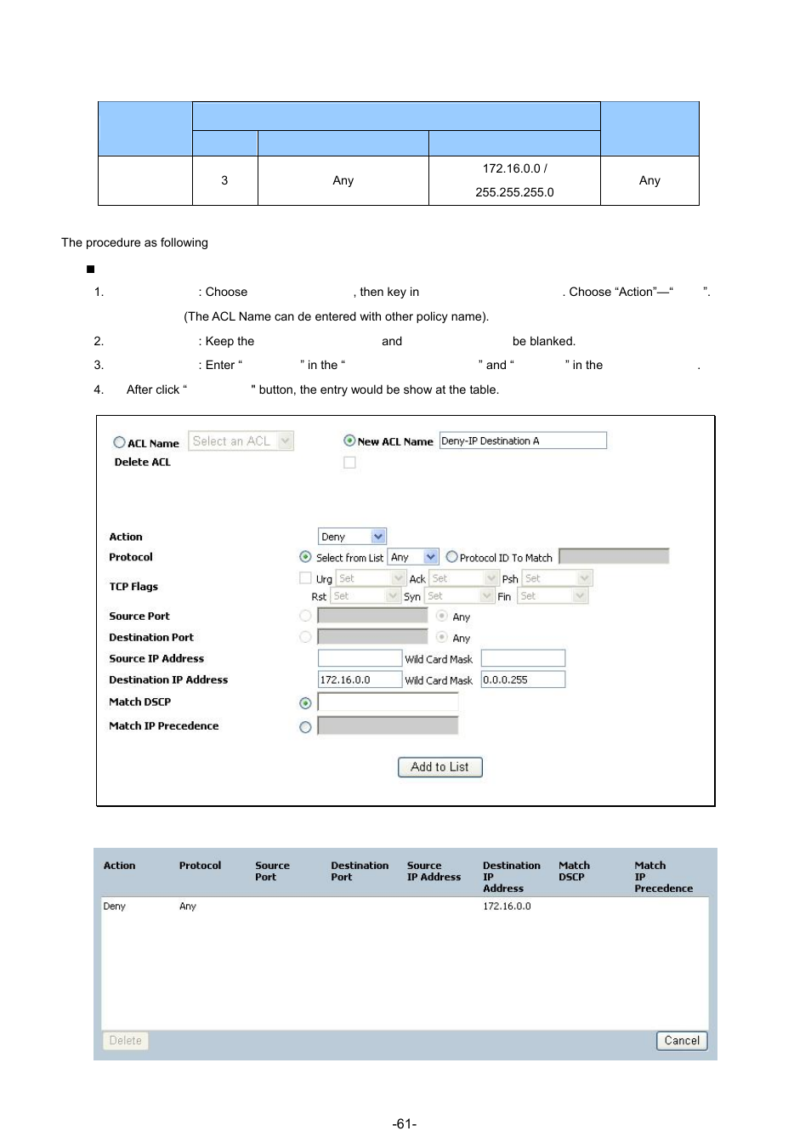
Task: Choose the Protocol ID To Match radio
Action: point(451,557)
